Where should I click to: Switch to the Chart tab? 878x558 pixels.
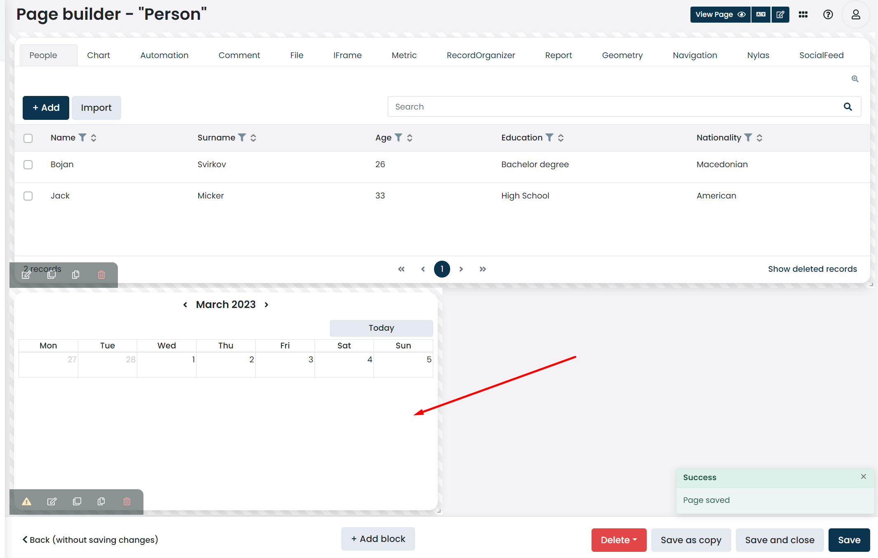pos(98,55)
